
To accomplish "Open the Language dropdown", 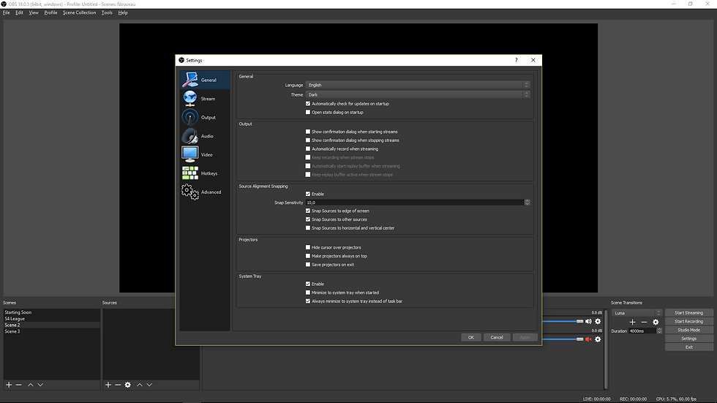I will 418,85.
